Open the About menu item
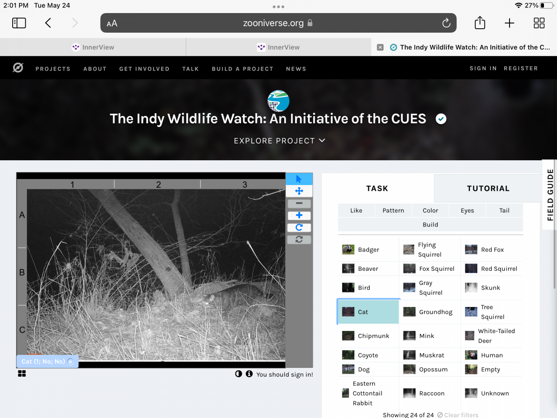557x418 pixels. [x=95, y=69]
